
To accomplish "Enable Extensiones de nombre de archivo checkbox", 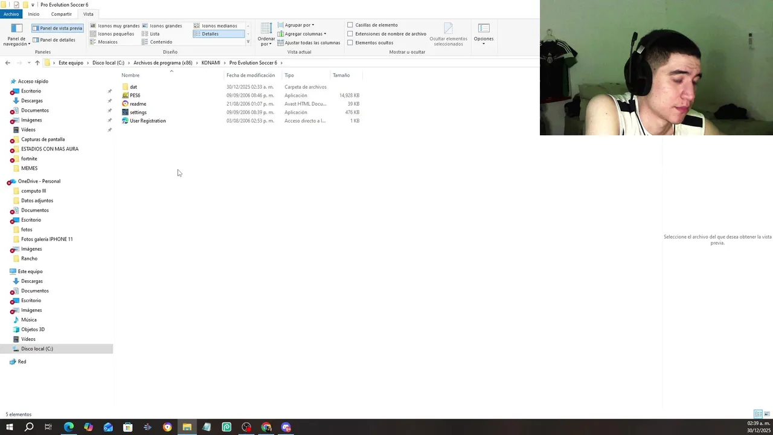I will tap(350, 34).
